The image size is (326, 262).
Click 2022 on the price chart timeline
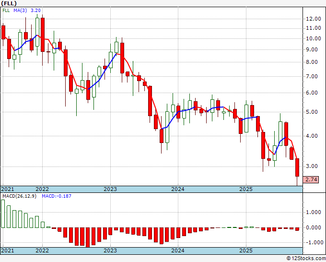42,189
